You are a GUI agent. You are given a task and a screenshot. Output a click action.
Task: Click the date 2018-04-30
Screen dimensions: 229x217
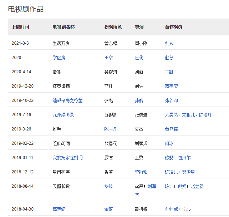point(22,209)
